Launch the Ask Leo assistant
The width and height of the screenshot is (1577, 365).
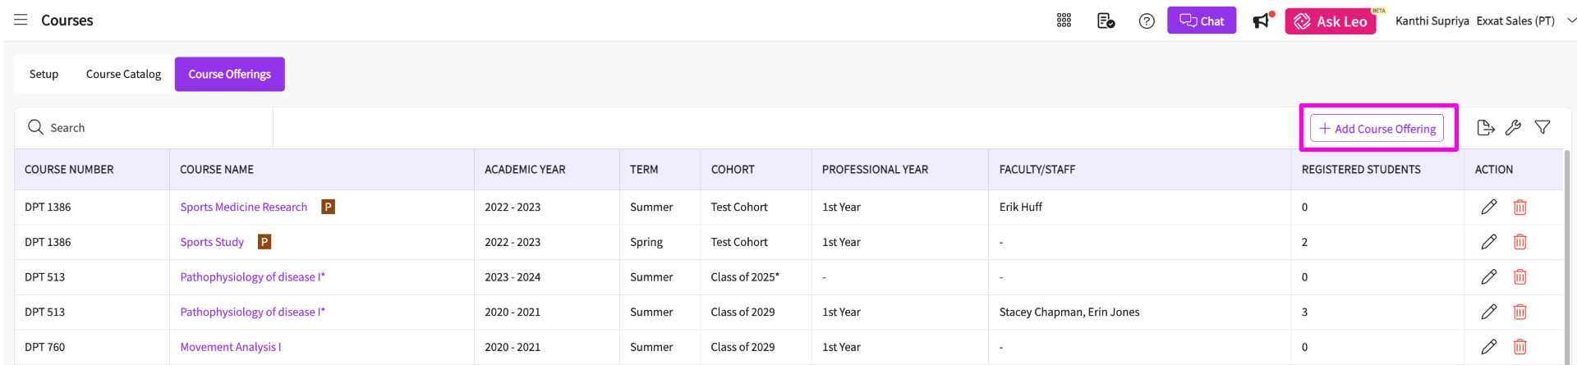(1330, 21)
